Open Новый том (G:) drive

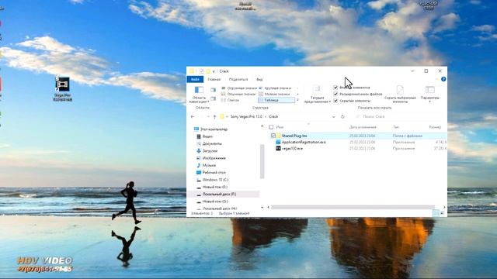[x=215, y=201]
